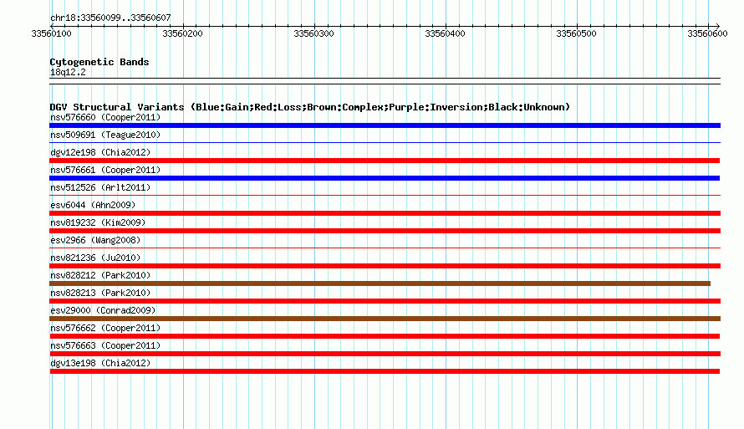Viewport: 744px width, 429px height.
Task: Open the nsv509691 (Teague2010) variant label
Action: click(x=105, y=135)
